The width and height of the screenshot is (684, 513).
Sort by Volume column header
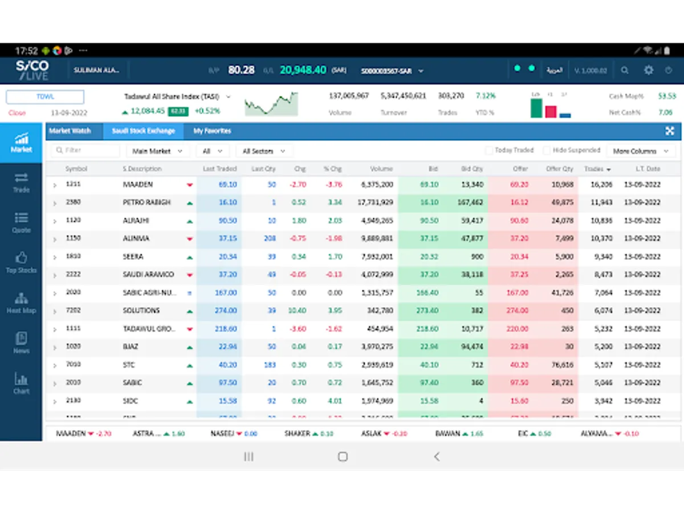coord(381,169)
